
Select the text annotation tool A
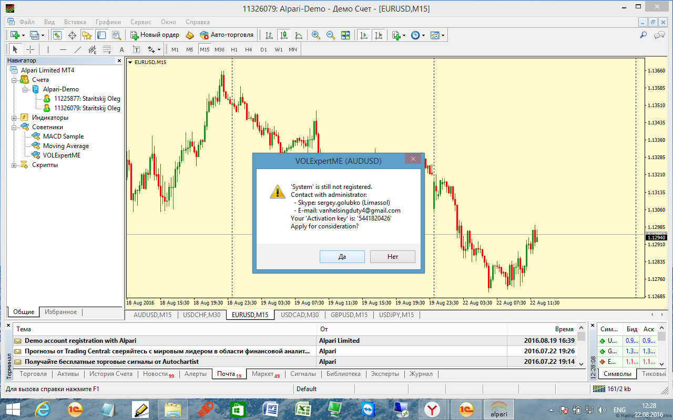click(121, 49)
